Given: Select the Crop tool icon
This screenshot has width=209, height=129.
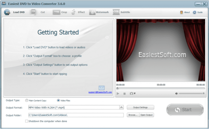Looking at the screenshot, I should [57, 12].
